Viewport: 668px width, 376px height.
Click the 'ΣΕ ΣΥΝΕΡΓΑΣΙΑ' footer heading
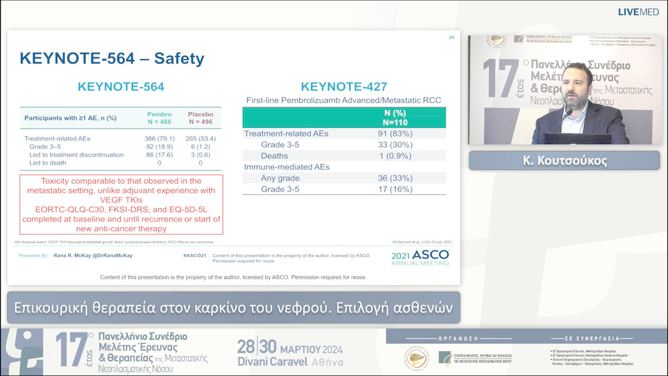pos(592,338)
